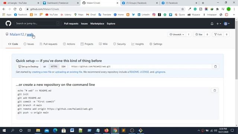Select the Code repository tab

click(x=13, y=44)
